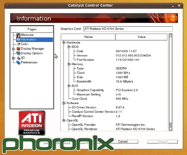Expand the 3D tree node

pos(13,58)
